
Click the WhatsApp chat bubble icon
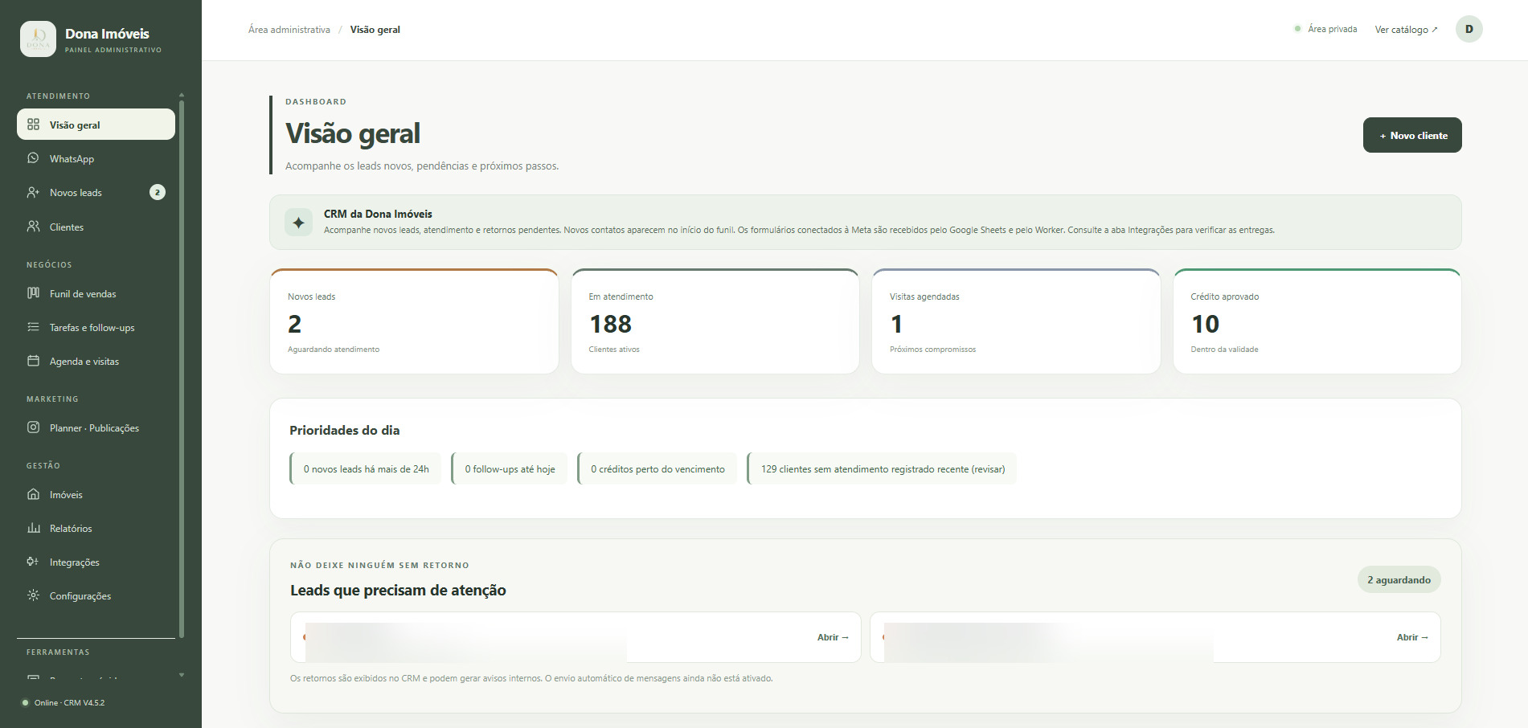pos(33,158)
